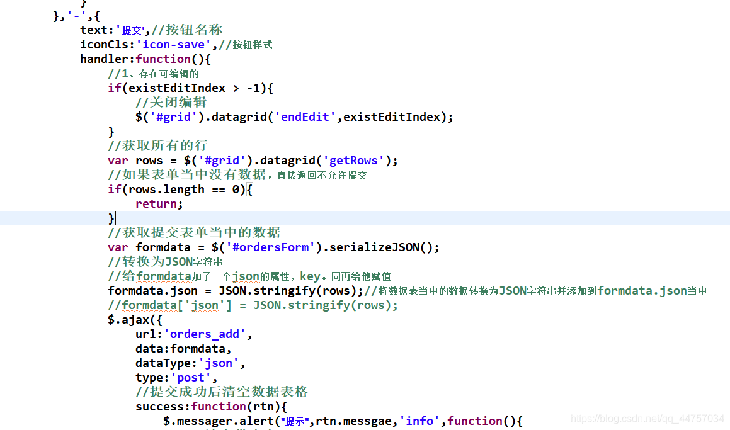Image resolution: width=730 pixels, height=430 pixels.
Task: Click the comment about 如果表单当中没有数据
Action: (x=237, y=175)
